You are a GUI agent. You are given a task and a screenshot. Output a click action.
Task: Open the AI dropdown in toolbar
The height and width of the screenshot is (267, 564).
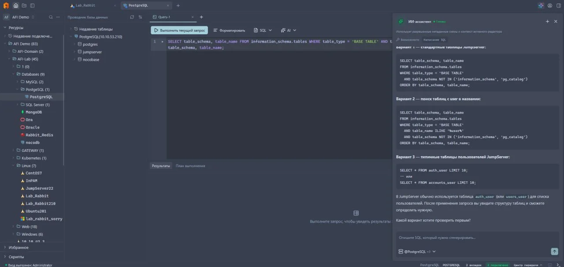click(289, 30)
